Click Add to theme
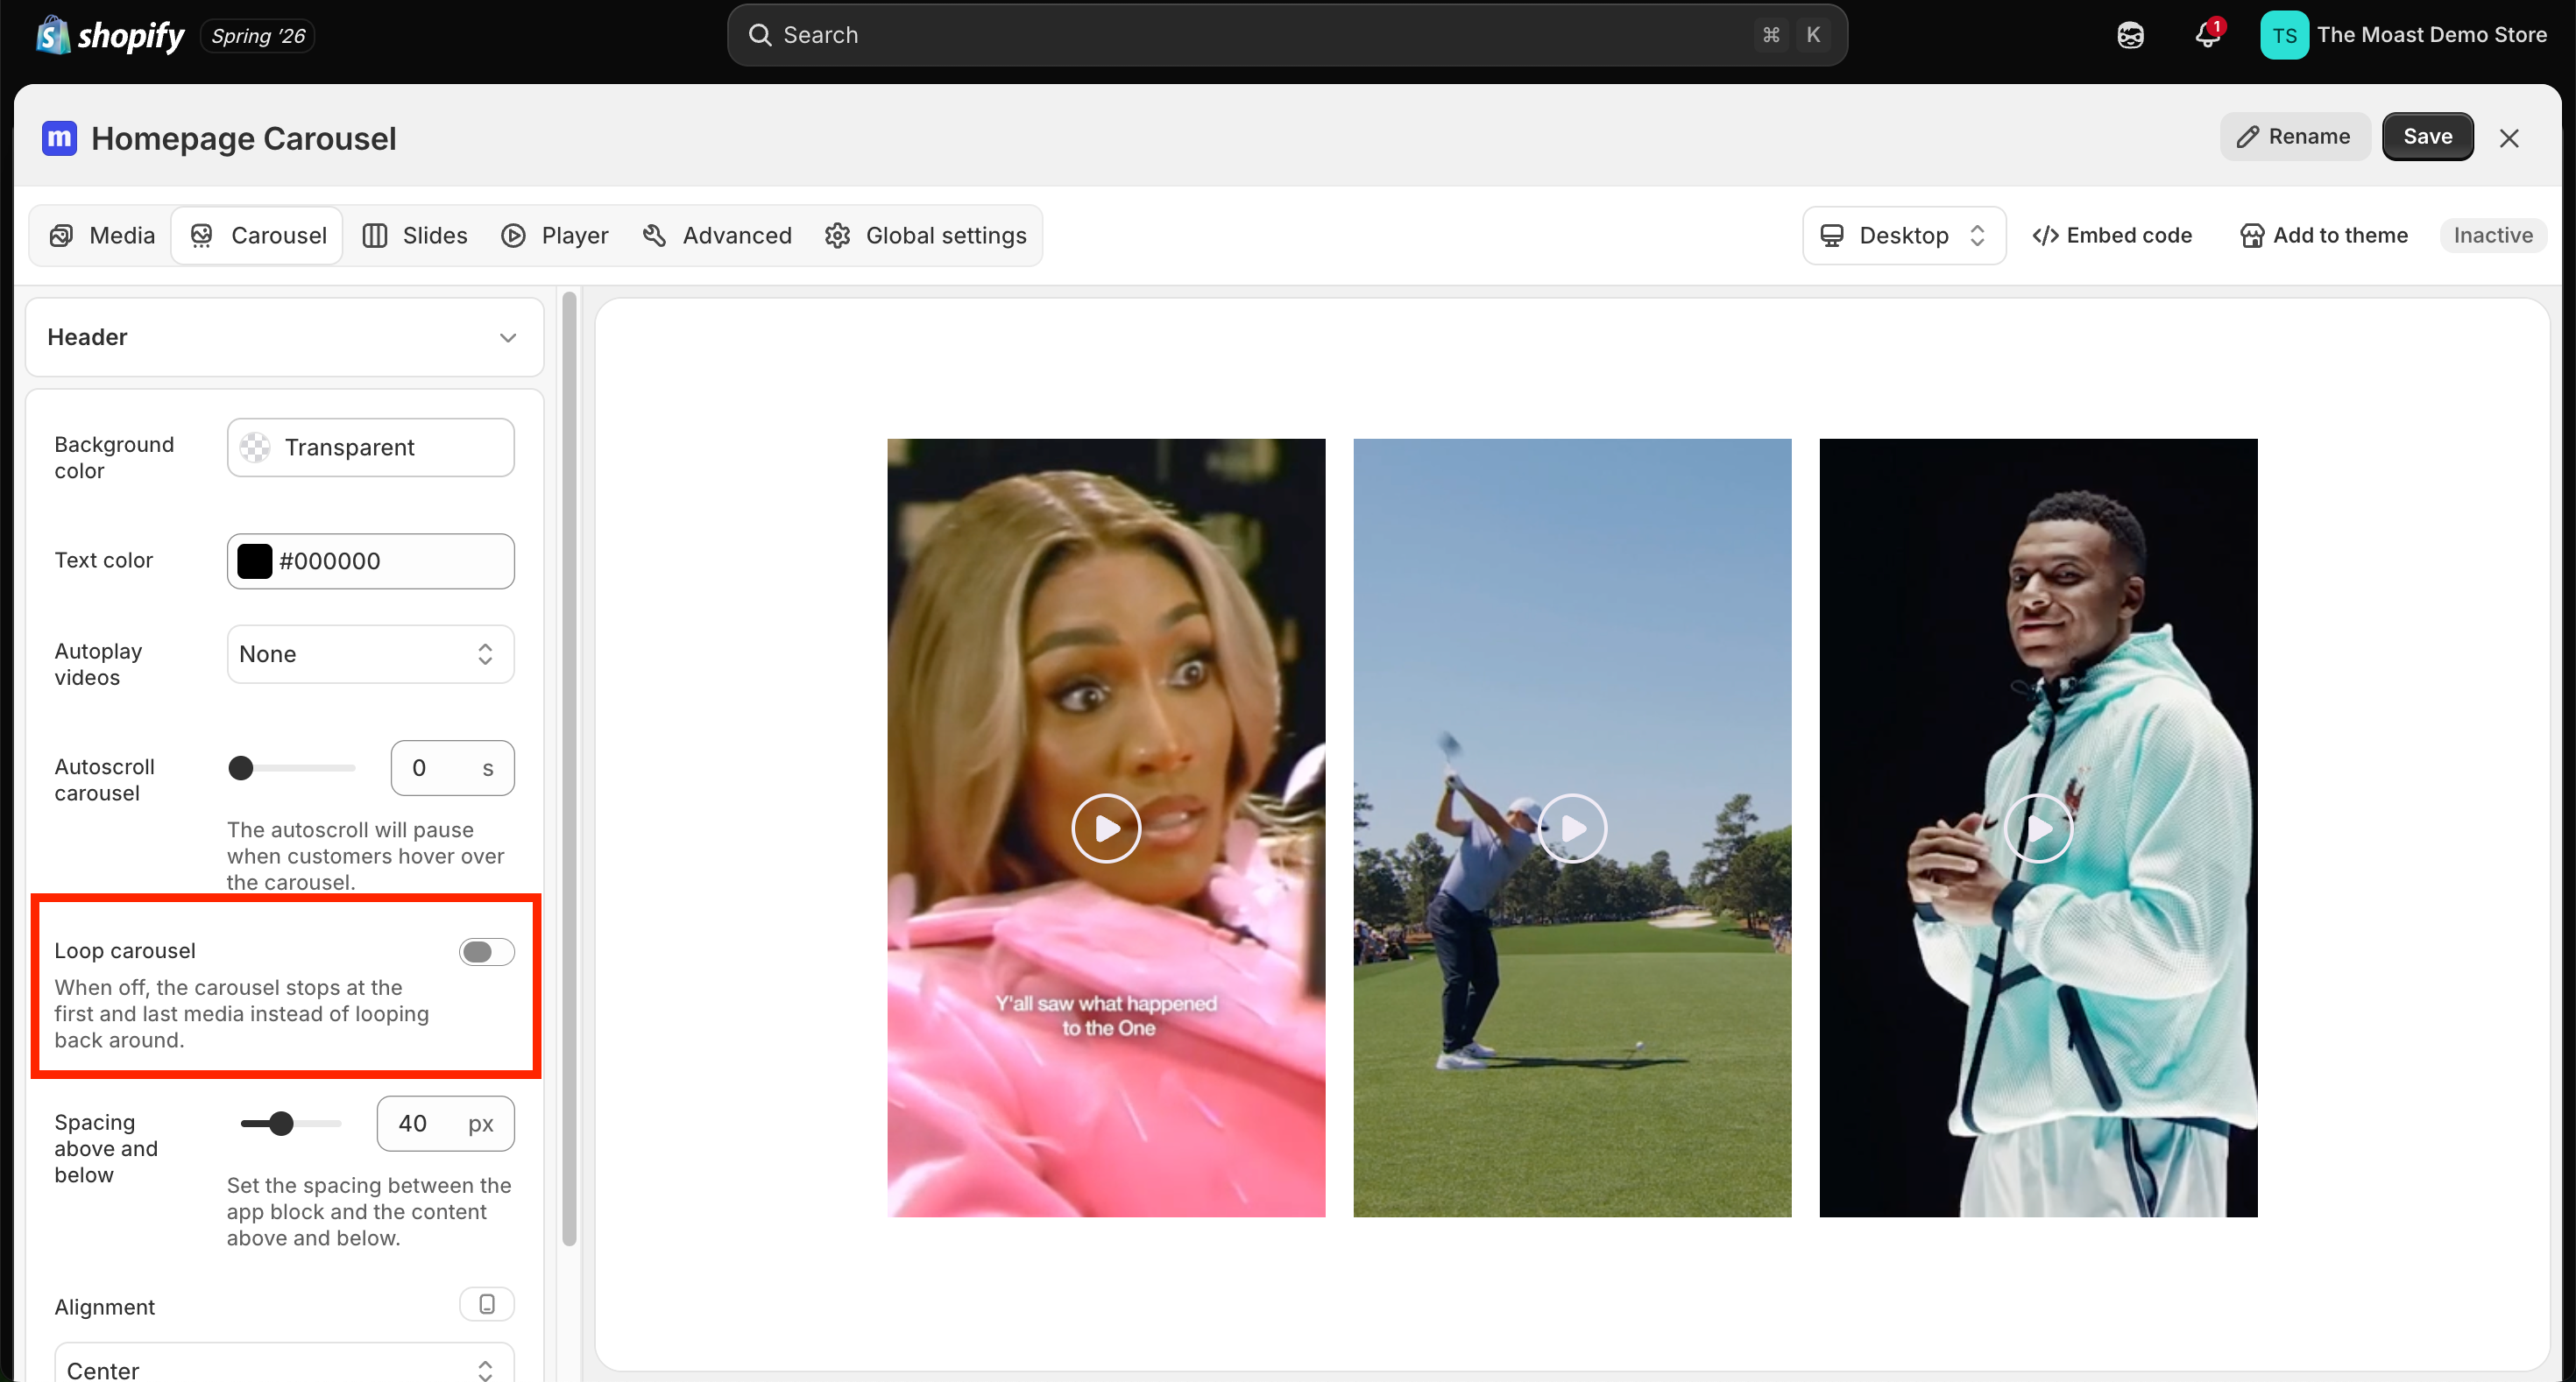This screenshot has width=2576, height=1382. 2324,236
